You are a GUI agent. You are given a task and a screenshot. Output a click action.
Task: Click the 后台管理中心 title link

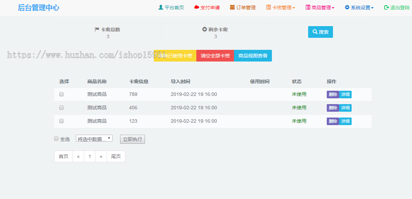tap(39, 8)
